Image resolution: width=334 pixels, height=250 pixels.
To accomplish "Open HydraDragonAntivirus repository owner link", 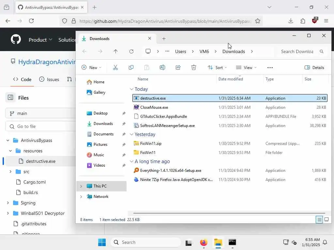I will [47, 62].
